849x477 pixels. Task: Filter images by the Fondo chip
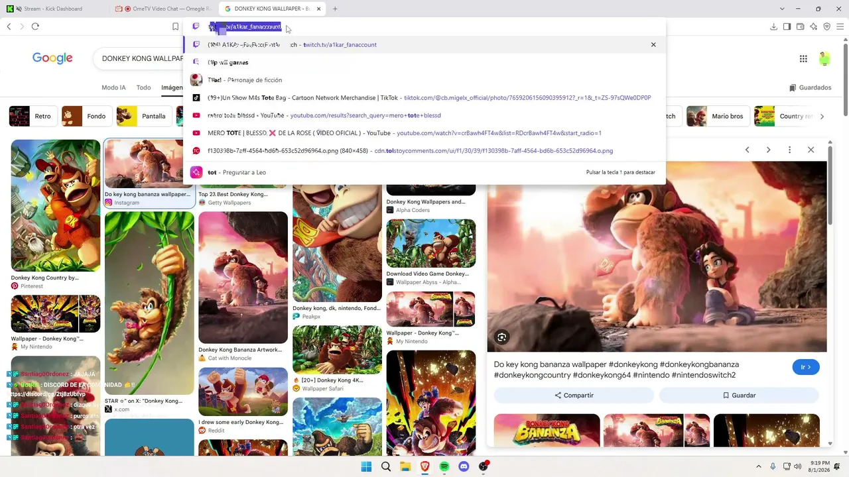tap(86, 116)
